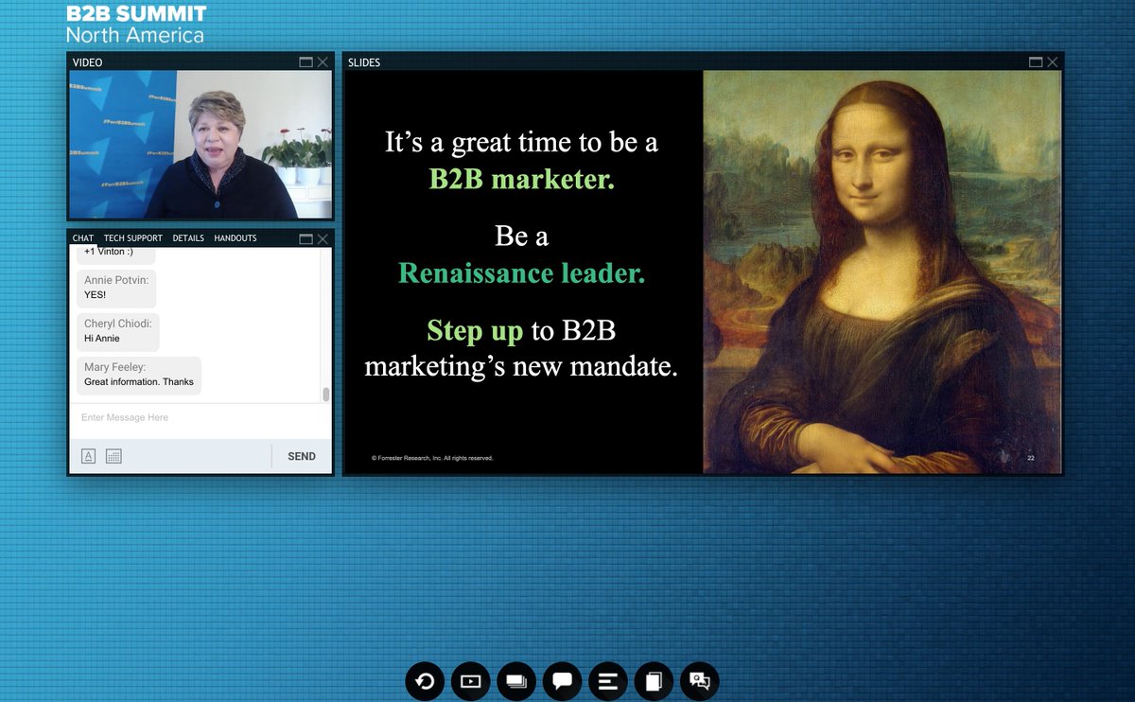Click the B2B SUMMIT North America logo
Viewport: 1135px width, 702px height.
(135, 24)
